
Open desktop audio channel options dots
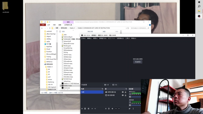(130, 102)
